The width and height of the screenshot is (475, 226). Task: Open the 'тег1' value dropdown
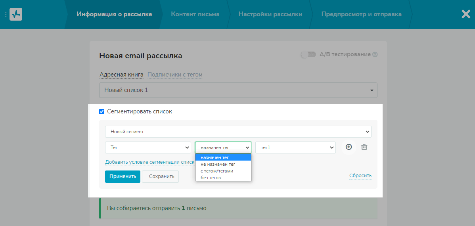tap(295, 147)
